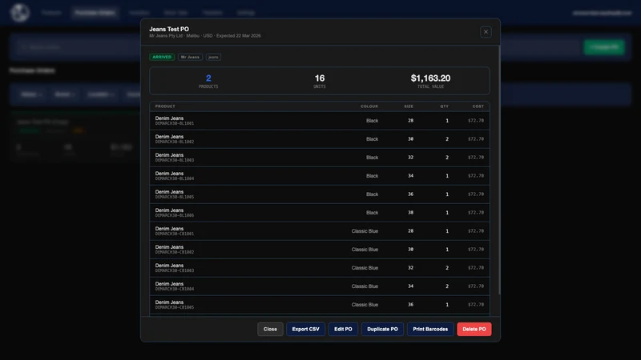Click the SIZE column header

(409, 106)
